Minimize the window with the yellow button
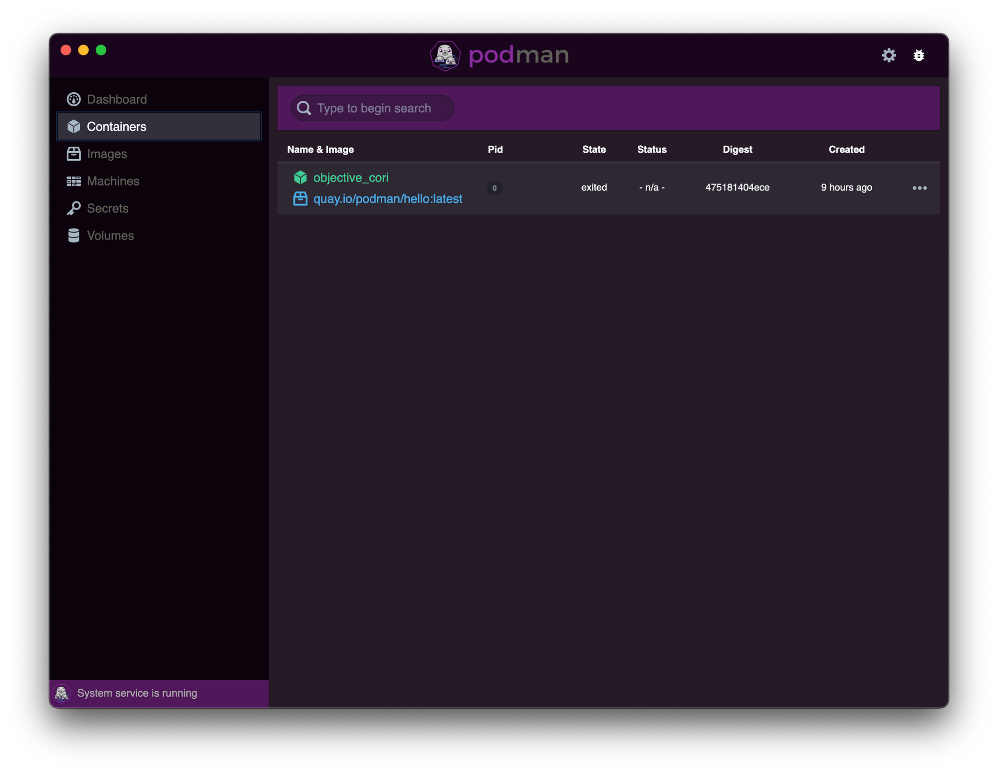Viewport: 998px width, 773px height. coord(83,50)
